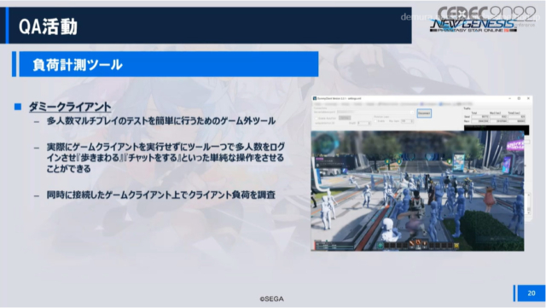This screenshot has height=308, width=546.
Task: Toggle the Enable checkbox in Position Logs group
Action: 375,121
